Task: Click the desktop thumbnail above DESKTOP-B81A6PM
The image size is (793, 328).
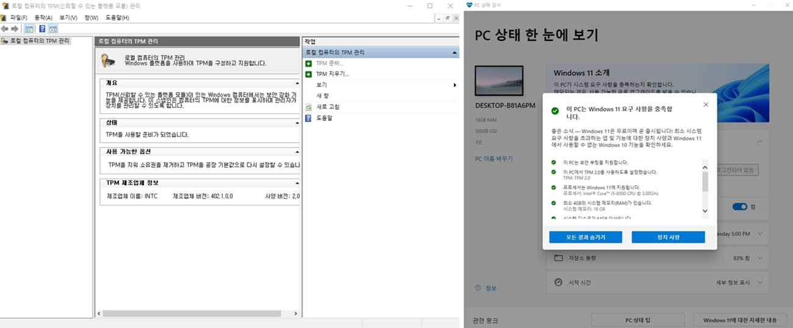Action: 499,80
